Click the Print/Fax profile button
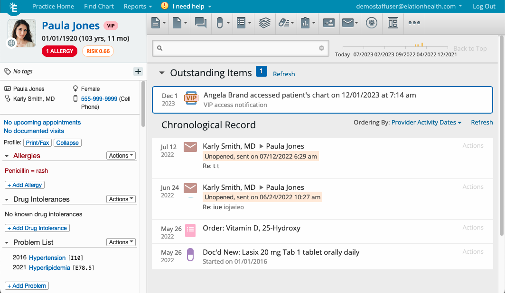 37,142
